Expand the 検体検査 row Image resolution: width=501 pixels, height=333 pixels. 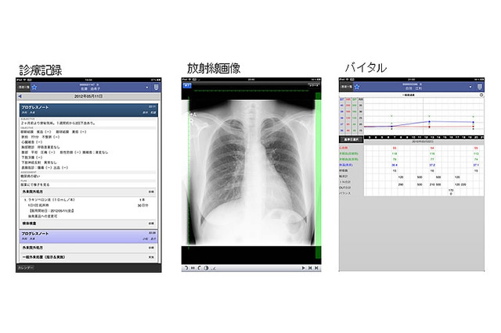(x=88, y=224)
